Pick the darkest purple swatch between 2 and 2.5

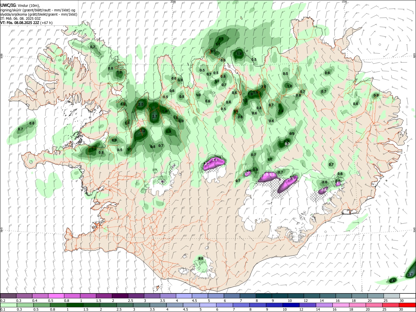coord(120,296)
